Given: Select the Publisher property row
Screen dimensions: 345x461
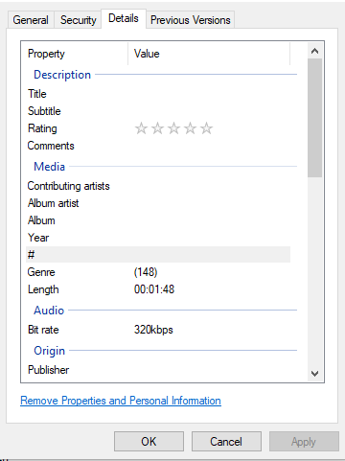Looking at the screenshot, I should click(x=158, y=370).
